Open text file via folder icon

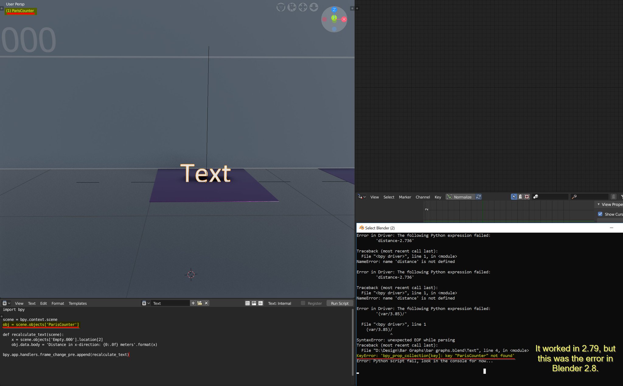pyautogui.click(x=200, y=303)
